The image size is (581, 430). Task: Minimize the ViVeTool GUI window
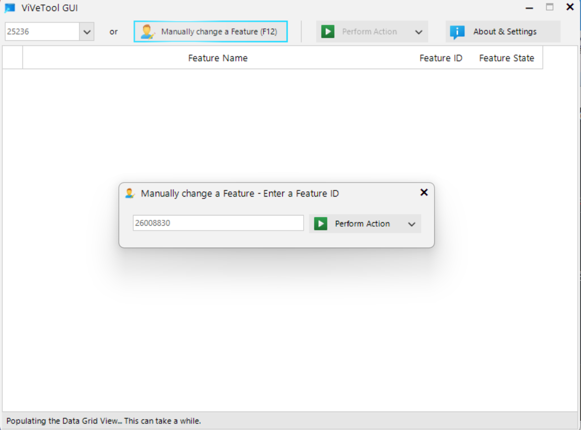(x=529, y=8)
